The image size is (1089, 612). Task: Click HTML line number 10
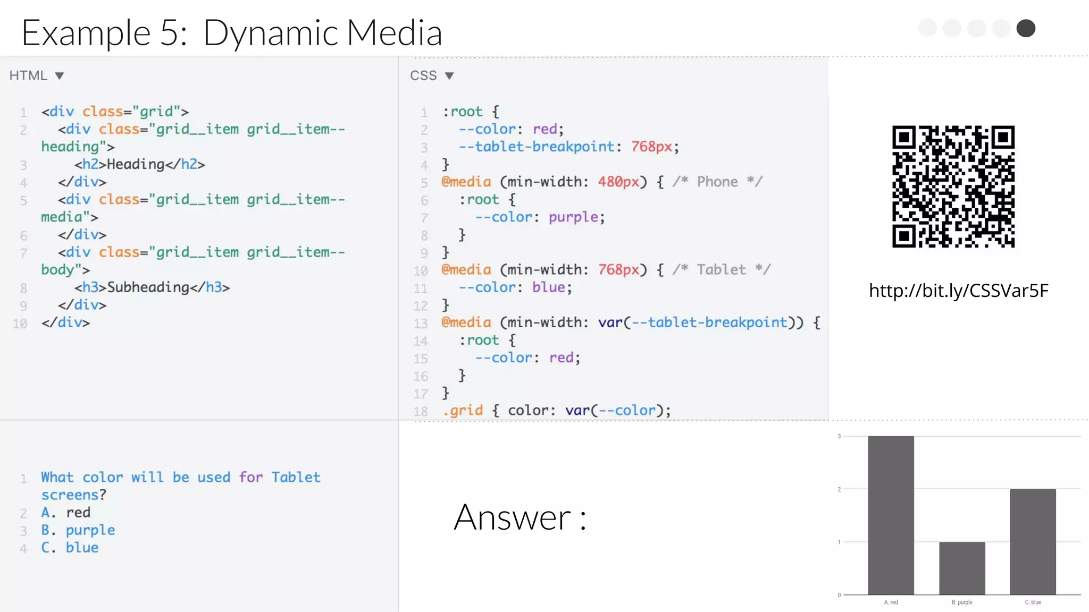pos(20,324)
